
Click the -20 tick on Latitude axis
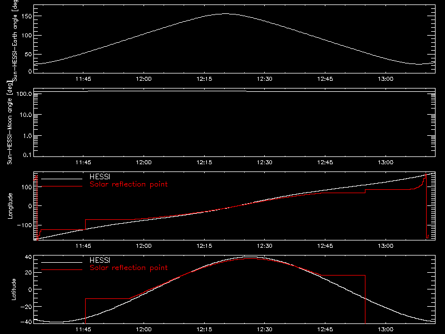pyautogui.click(x=26, y=307)
